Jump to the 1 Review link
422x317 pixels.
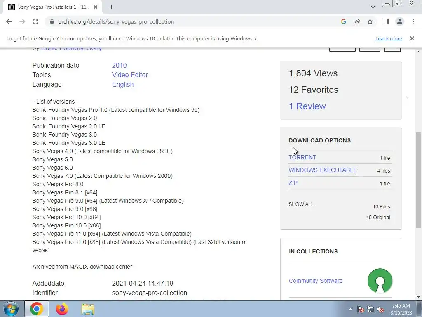(307, 106)
